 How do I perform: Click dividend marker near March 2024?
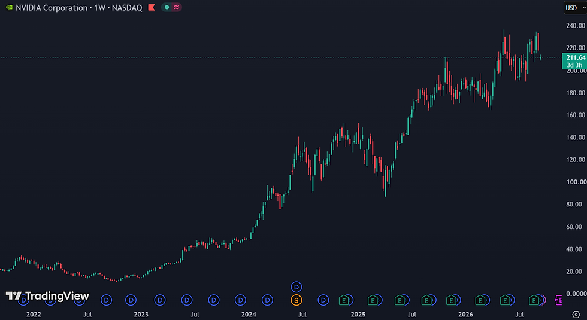coord(267,300)
